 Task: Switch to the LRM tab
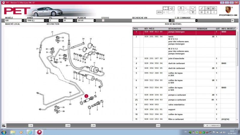(x=68, y=125)
